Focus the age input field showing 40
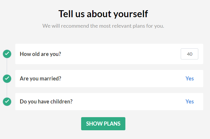The width and height of the screenshot is (210, 139). coord(189,54)
